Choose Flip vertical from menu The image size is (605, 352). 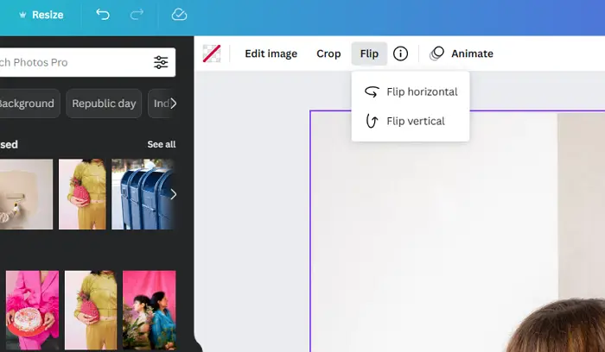coord(411,121)
